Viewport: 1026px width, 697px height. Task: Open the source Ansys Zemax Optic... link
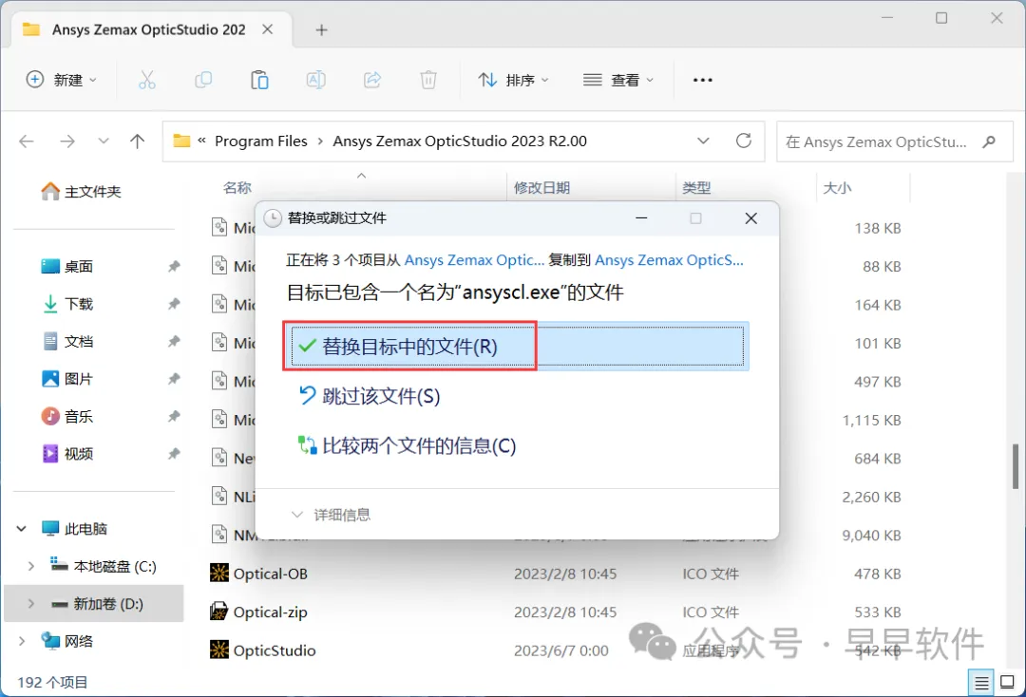tap(474, 259)
